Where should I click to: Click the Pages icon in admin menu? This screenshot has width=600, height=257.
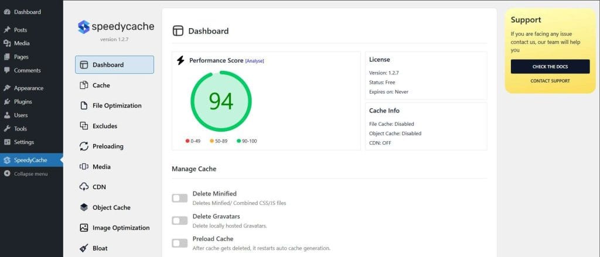coord(7,57)
